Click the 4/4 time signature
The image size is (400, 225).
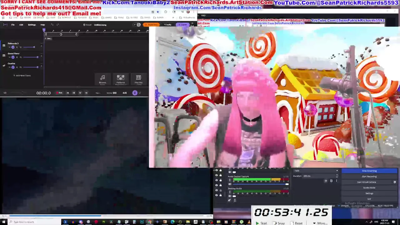pyautogui.click(x=125, y=93)
